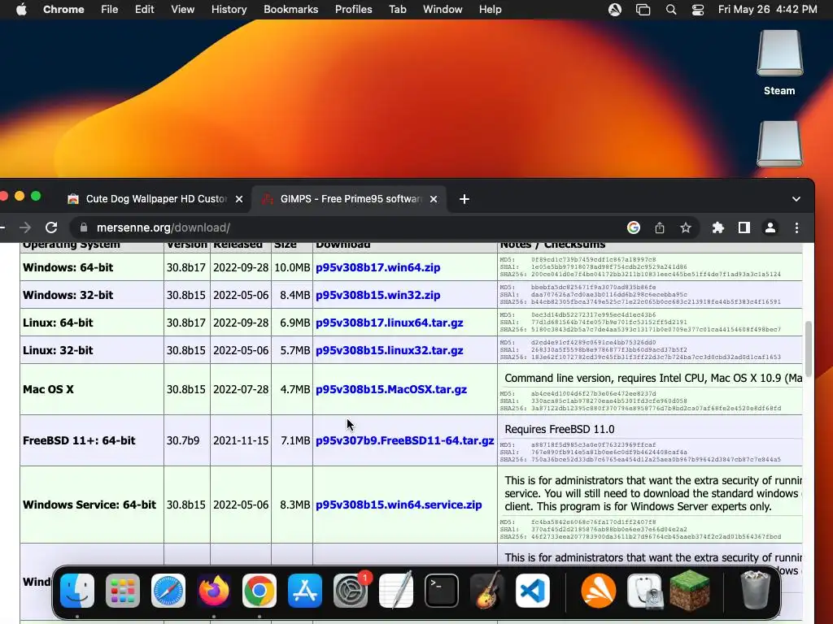The height and width of the screenshot is (624, 833).
Task: Open App Store from the dock
Action: [x=305, y=591]
